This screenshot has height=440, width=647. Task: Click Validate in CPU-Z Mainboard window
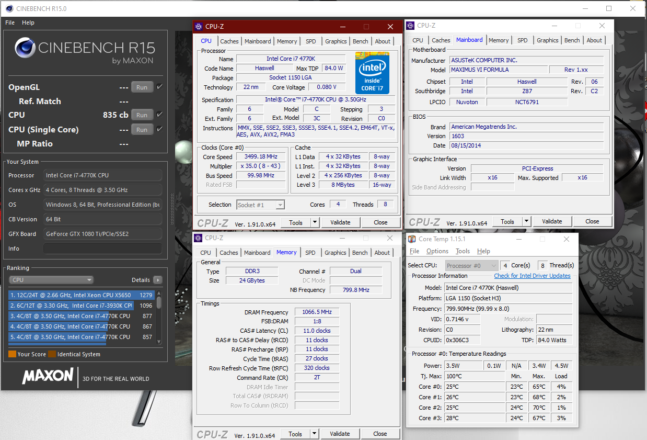[552, 221]
